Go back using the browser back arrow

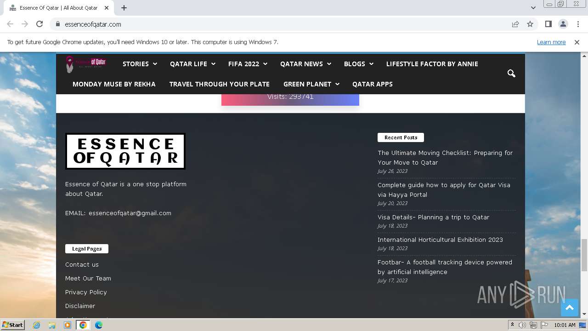point(10,24)
